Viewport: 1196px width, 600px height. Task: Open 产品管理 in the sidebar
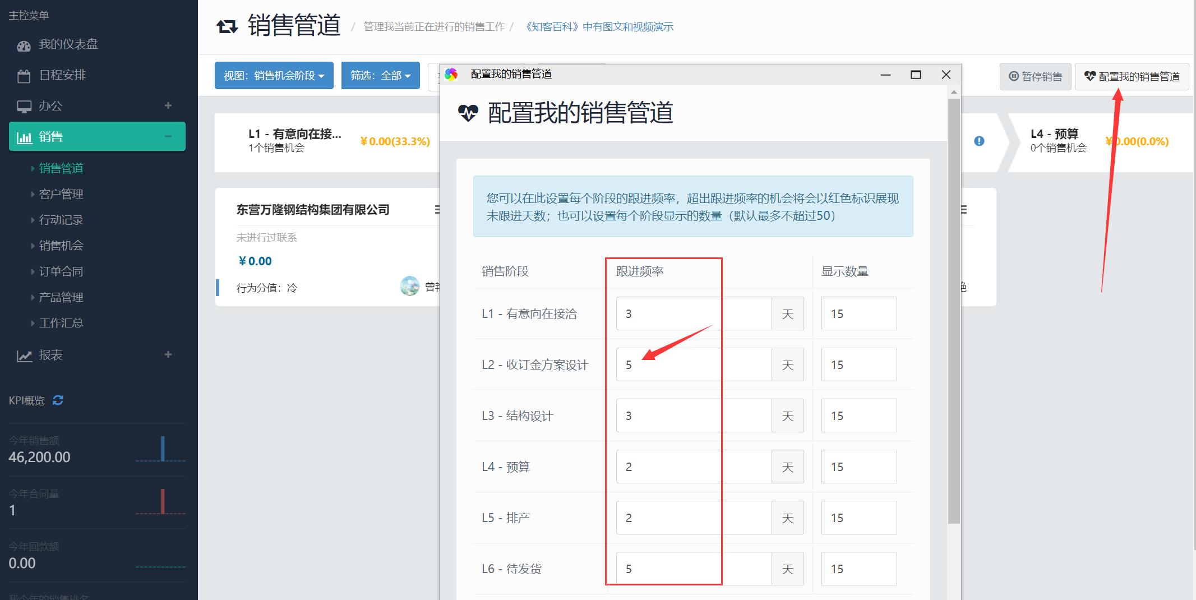click(x=61, y=297)
